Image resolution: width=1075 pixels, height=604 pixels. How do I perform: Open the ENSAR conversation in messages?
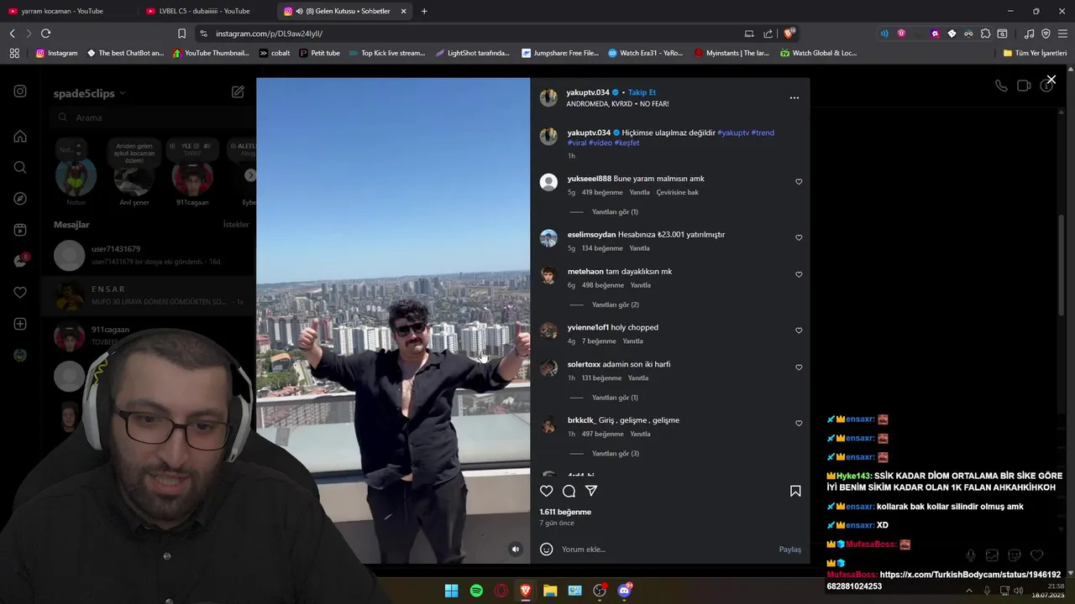147,295
